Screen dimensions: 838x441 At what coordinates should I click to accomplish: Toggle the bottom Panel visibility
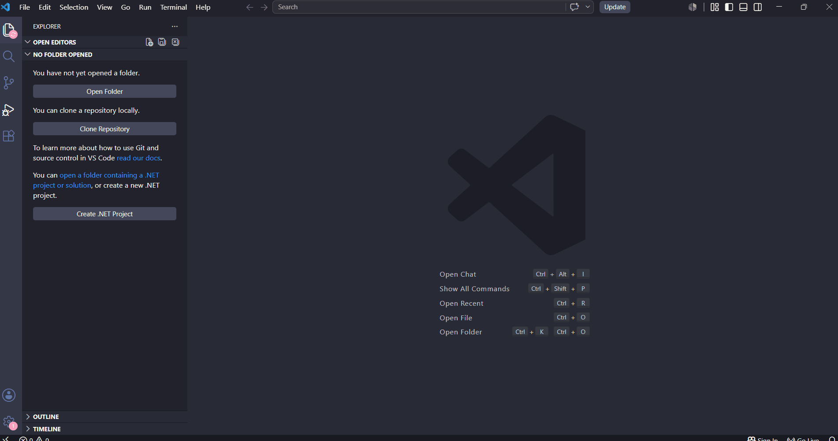click(743, 7)
